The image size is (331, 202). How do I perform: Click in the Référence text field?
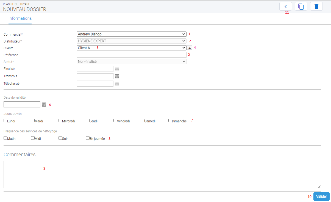(131, 55)
